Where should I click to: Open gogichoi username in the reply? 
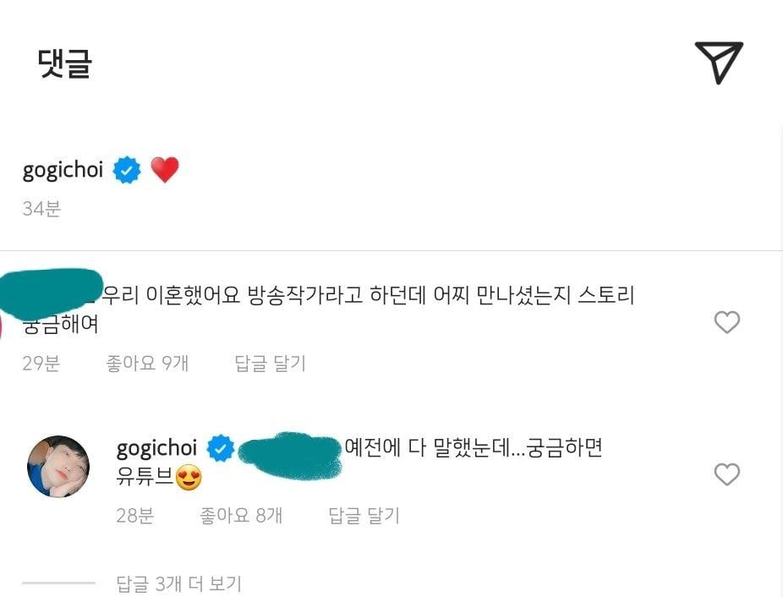tap(156, 448)
